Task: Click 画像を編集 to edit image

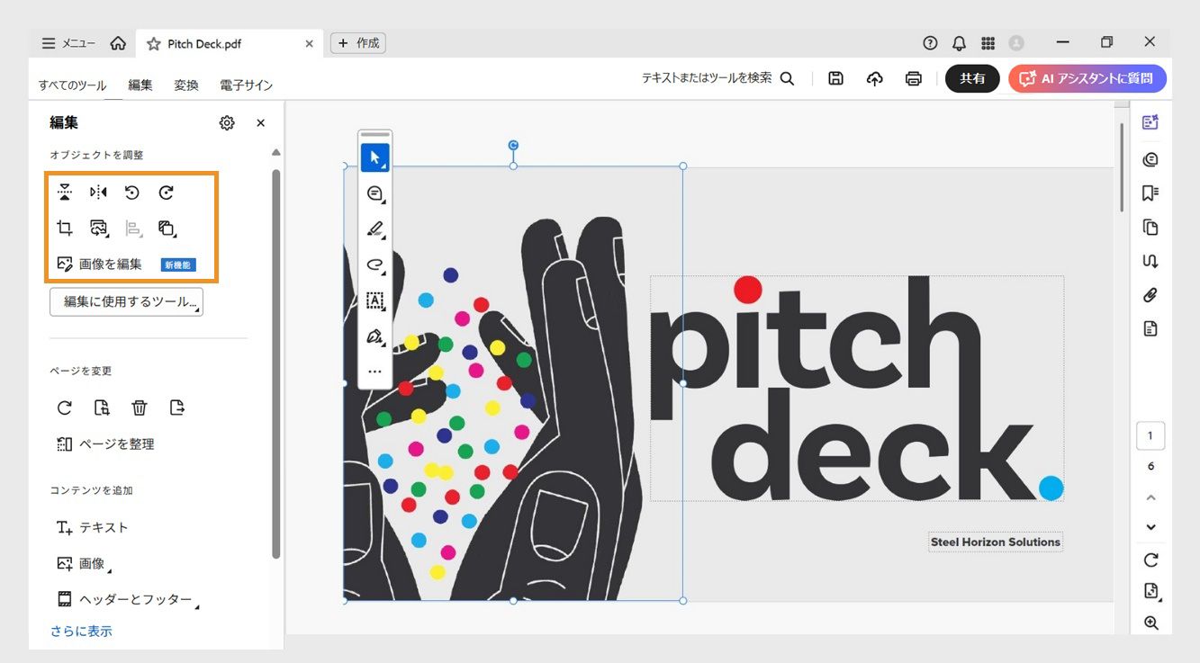Action: [99, 264]
